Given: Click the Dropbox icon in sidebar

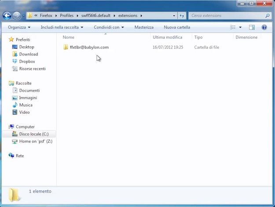Looking at the screenshot, I should 15,61.
